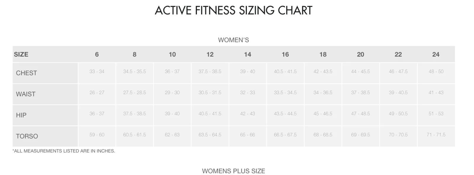Click the Womens Plus Size heading
The width and height of the screenshot is (474, 175).
point(233,171)
